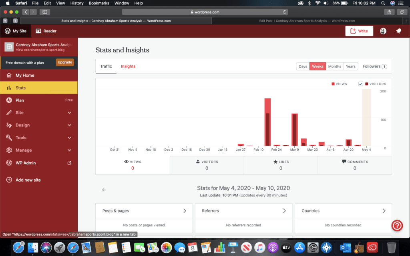The height and width of the screenshot is (256, 410).
Task: Open Reader from the top bar
Action: pos(46,31)
